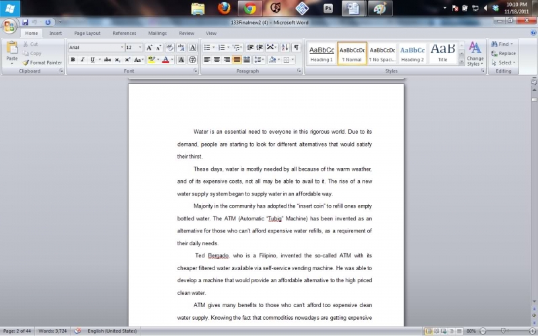Switch to the Page Layout tab
The height and width of the screenshot is (336, 538).
click(x=87, y=33)
